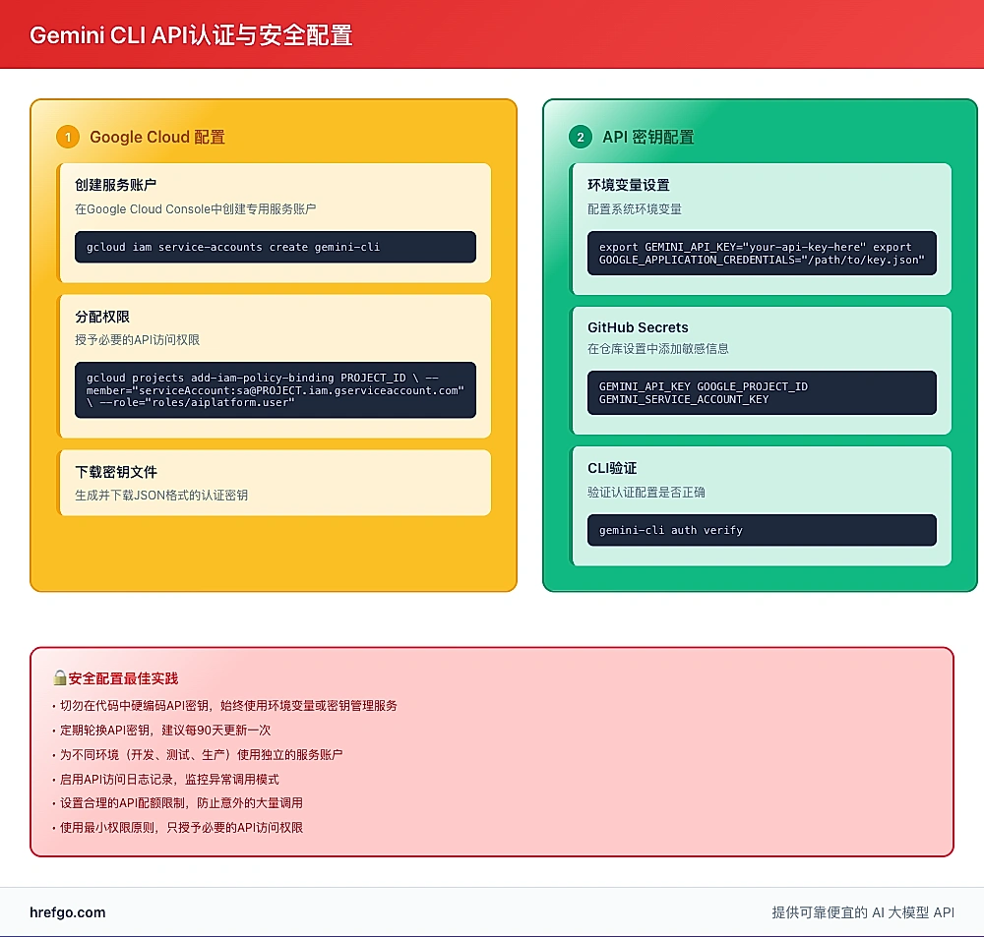Viewport: 984px width, 937px height.
Task: Click the text 生成并下载JSON格式的认证密钥
Action: (161, 495)
